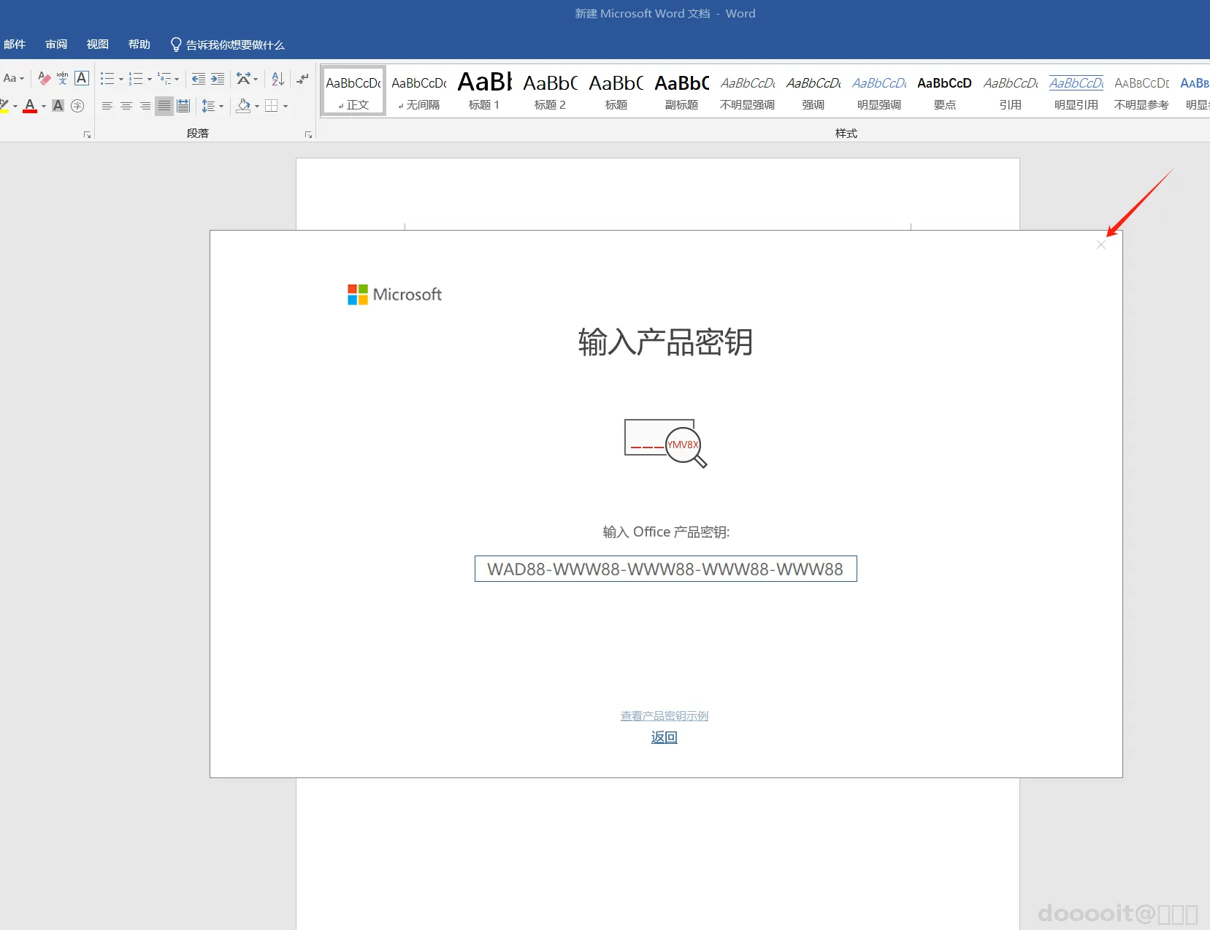Click the distributed alignment icon

coord(183,106)
